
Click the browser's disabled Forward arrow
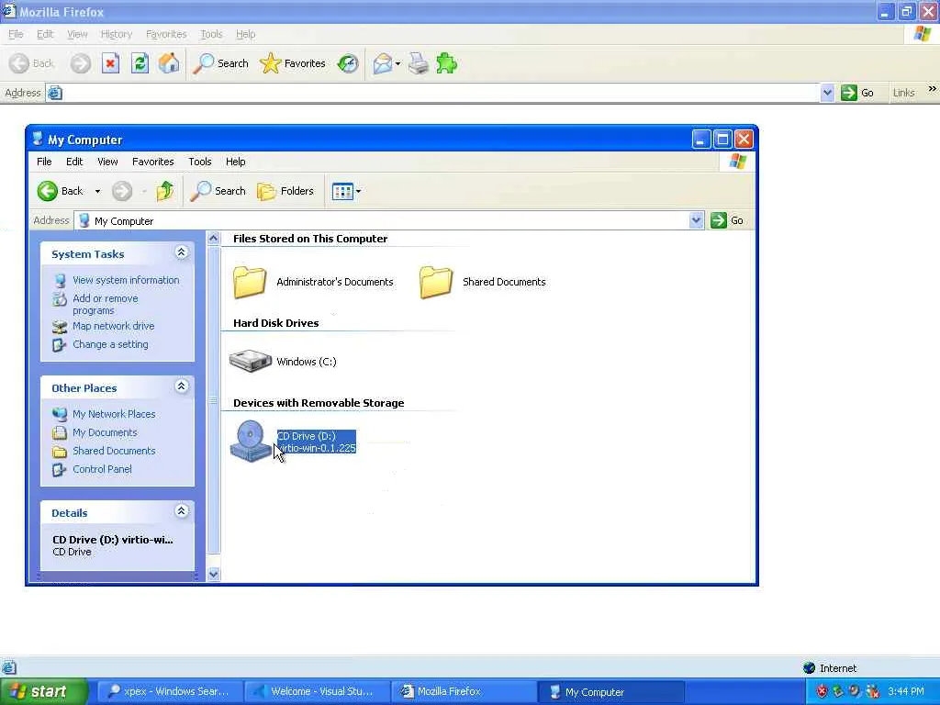coord(81,63)
